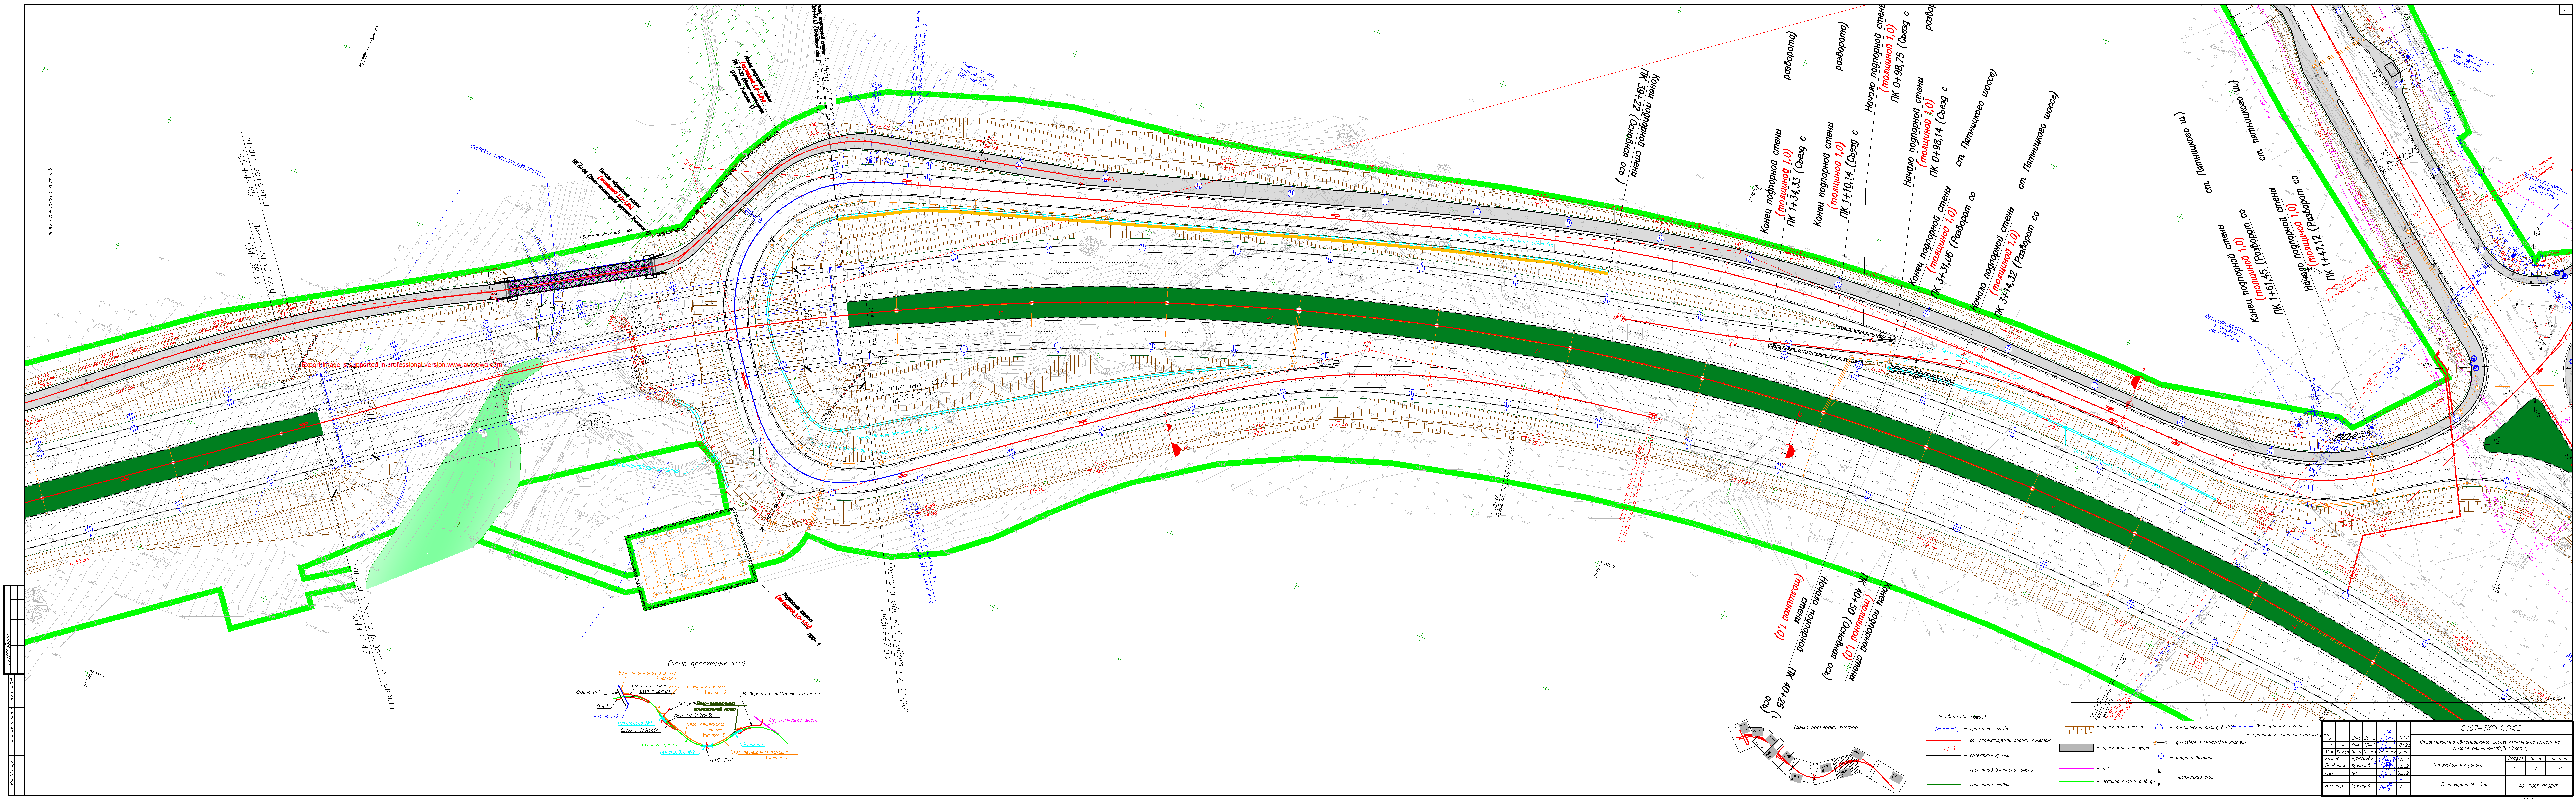Screen dimensions: 2576x799
Task: Click the АО РОСТ-ПРОЕКТ company cell
Action: tap(2539, 786)
